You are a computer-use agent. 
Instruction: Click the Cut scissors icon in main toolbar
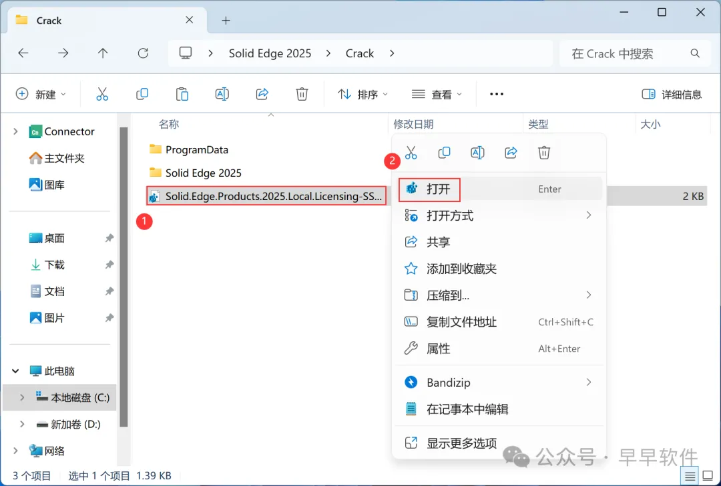(x=102, y=94)
